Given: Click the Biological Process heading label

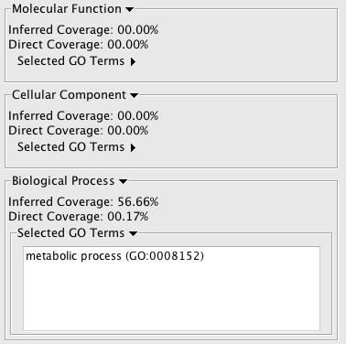Looking at the screenshot, I should pyautogui.click(x=63, y=181).
